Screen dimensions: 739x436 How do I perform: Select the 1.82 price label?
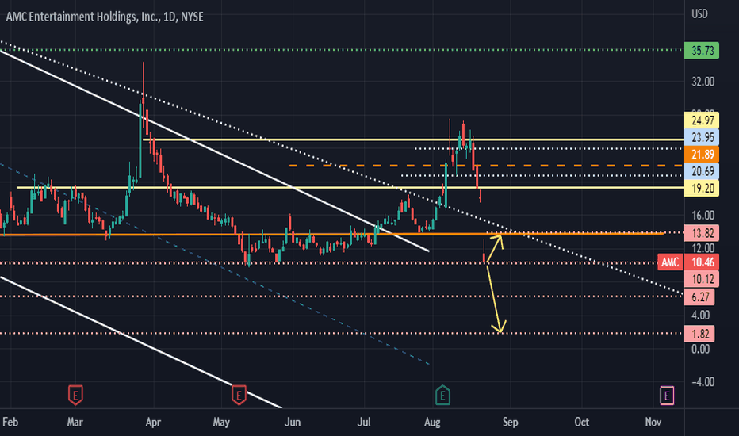[x=700, y=334]
